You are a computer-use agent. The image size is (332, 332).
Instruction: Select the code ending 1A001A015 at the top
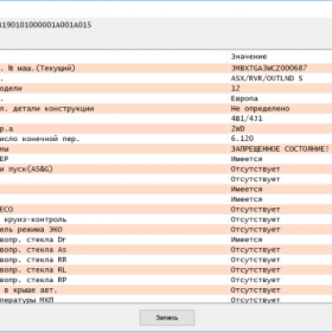pos(46,25)
